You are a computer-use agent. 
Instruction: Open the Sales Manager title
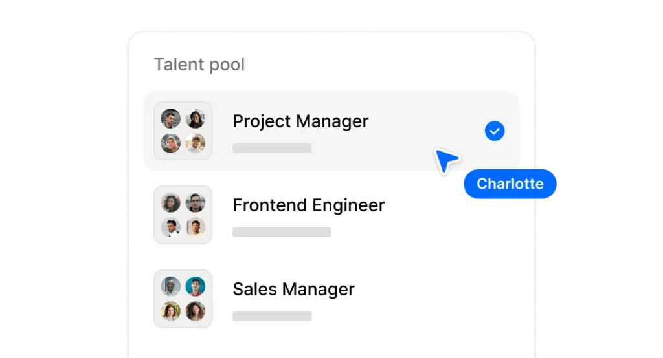293,289
